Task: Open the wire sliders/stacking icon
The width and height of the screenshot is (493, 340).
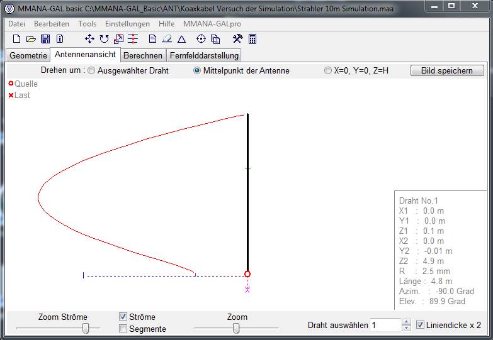Action: pyautogui.click(x=133, y=39)
